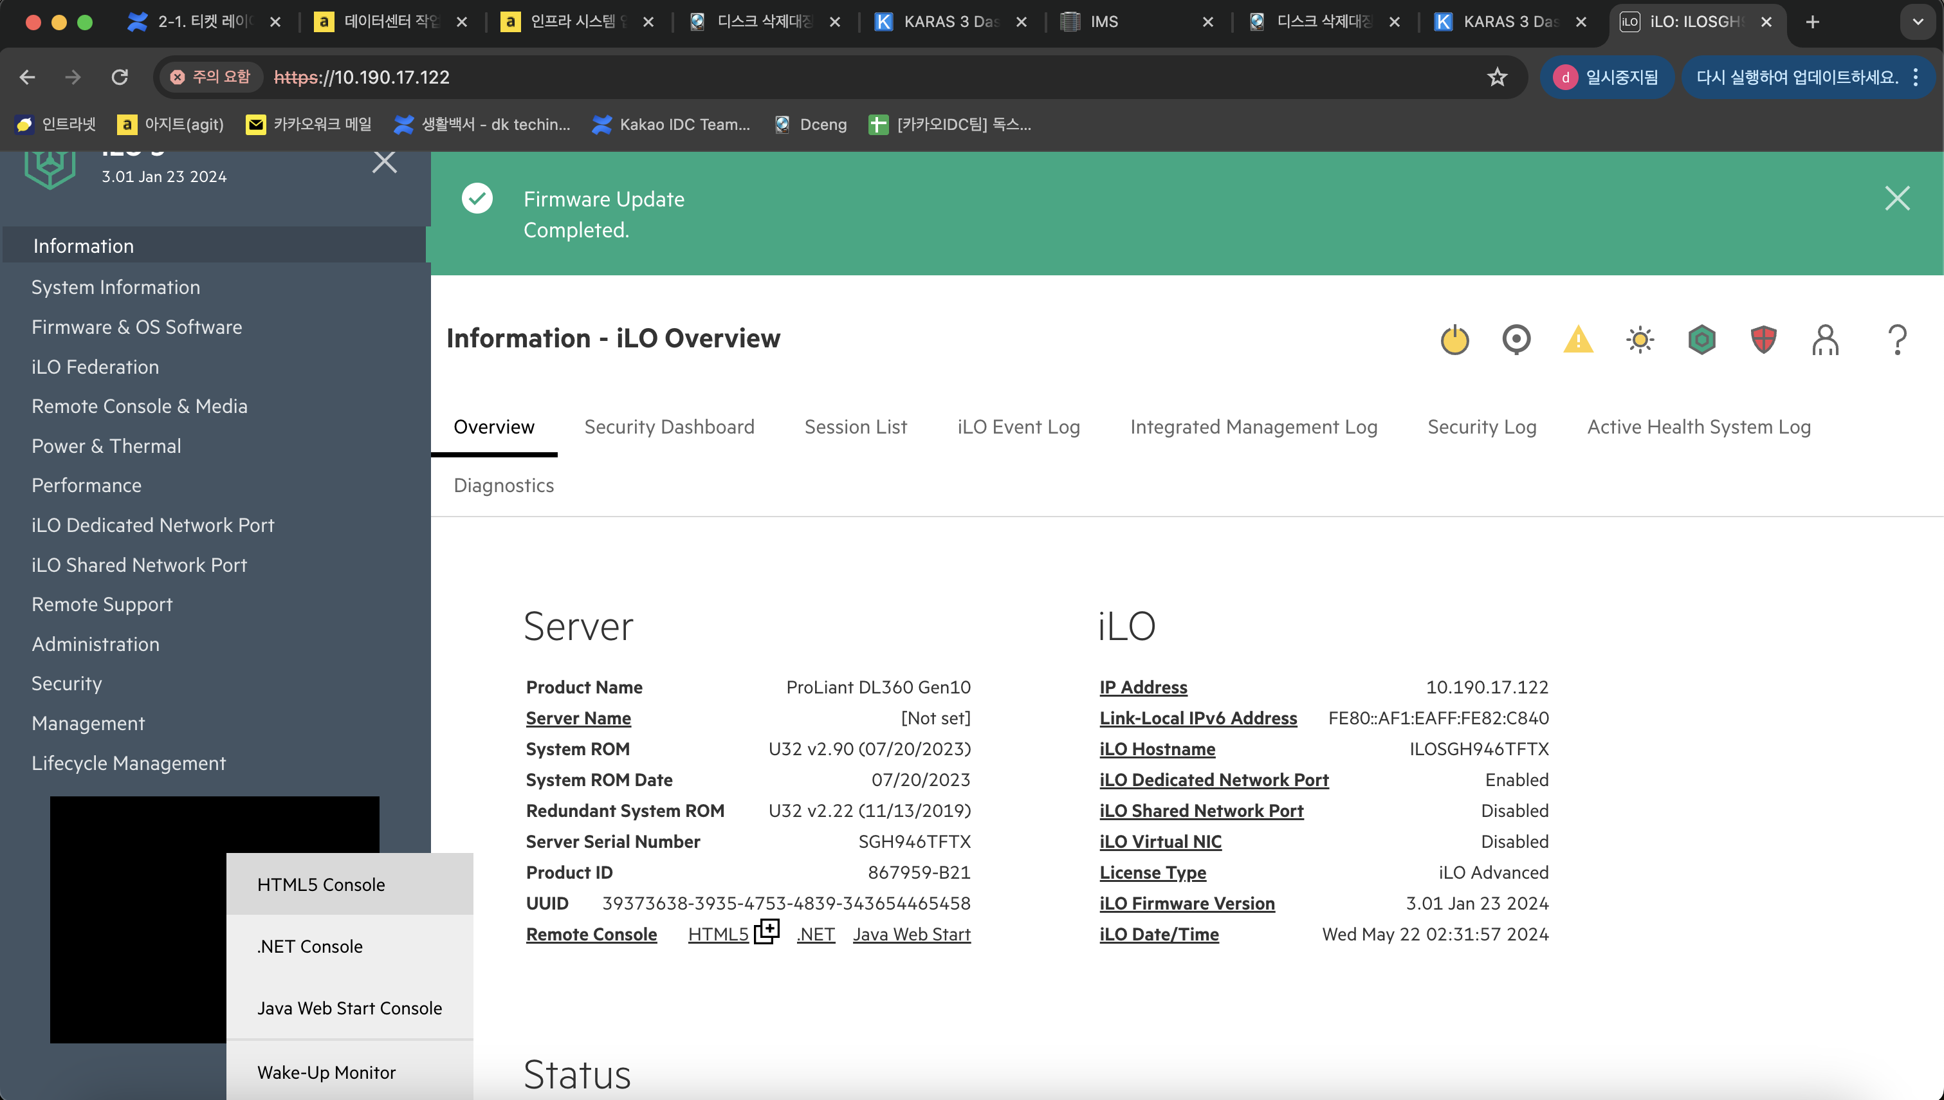Bookmark this page with the star icon

click(x=1497, y=77)
